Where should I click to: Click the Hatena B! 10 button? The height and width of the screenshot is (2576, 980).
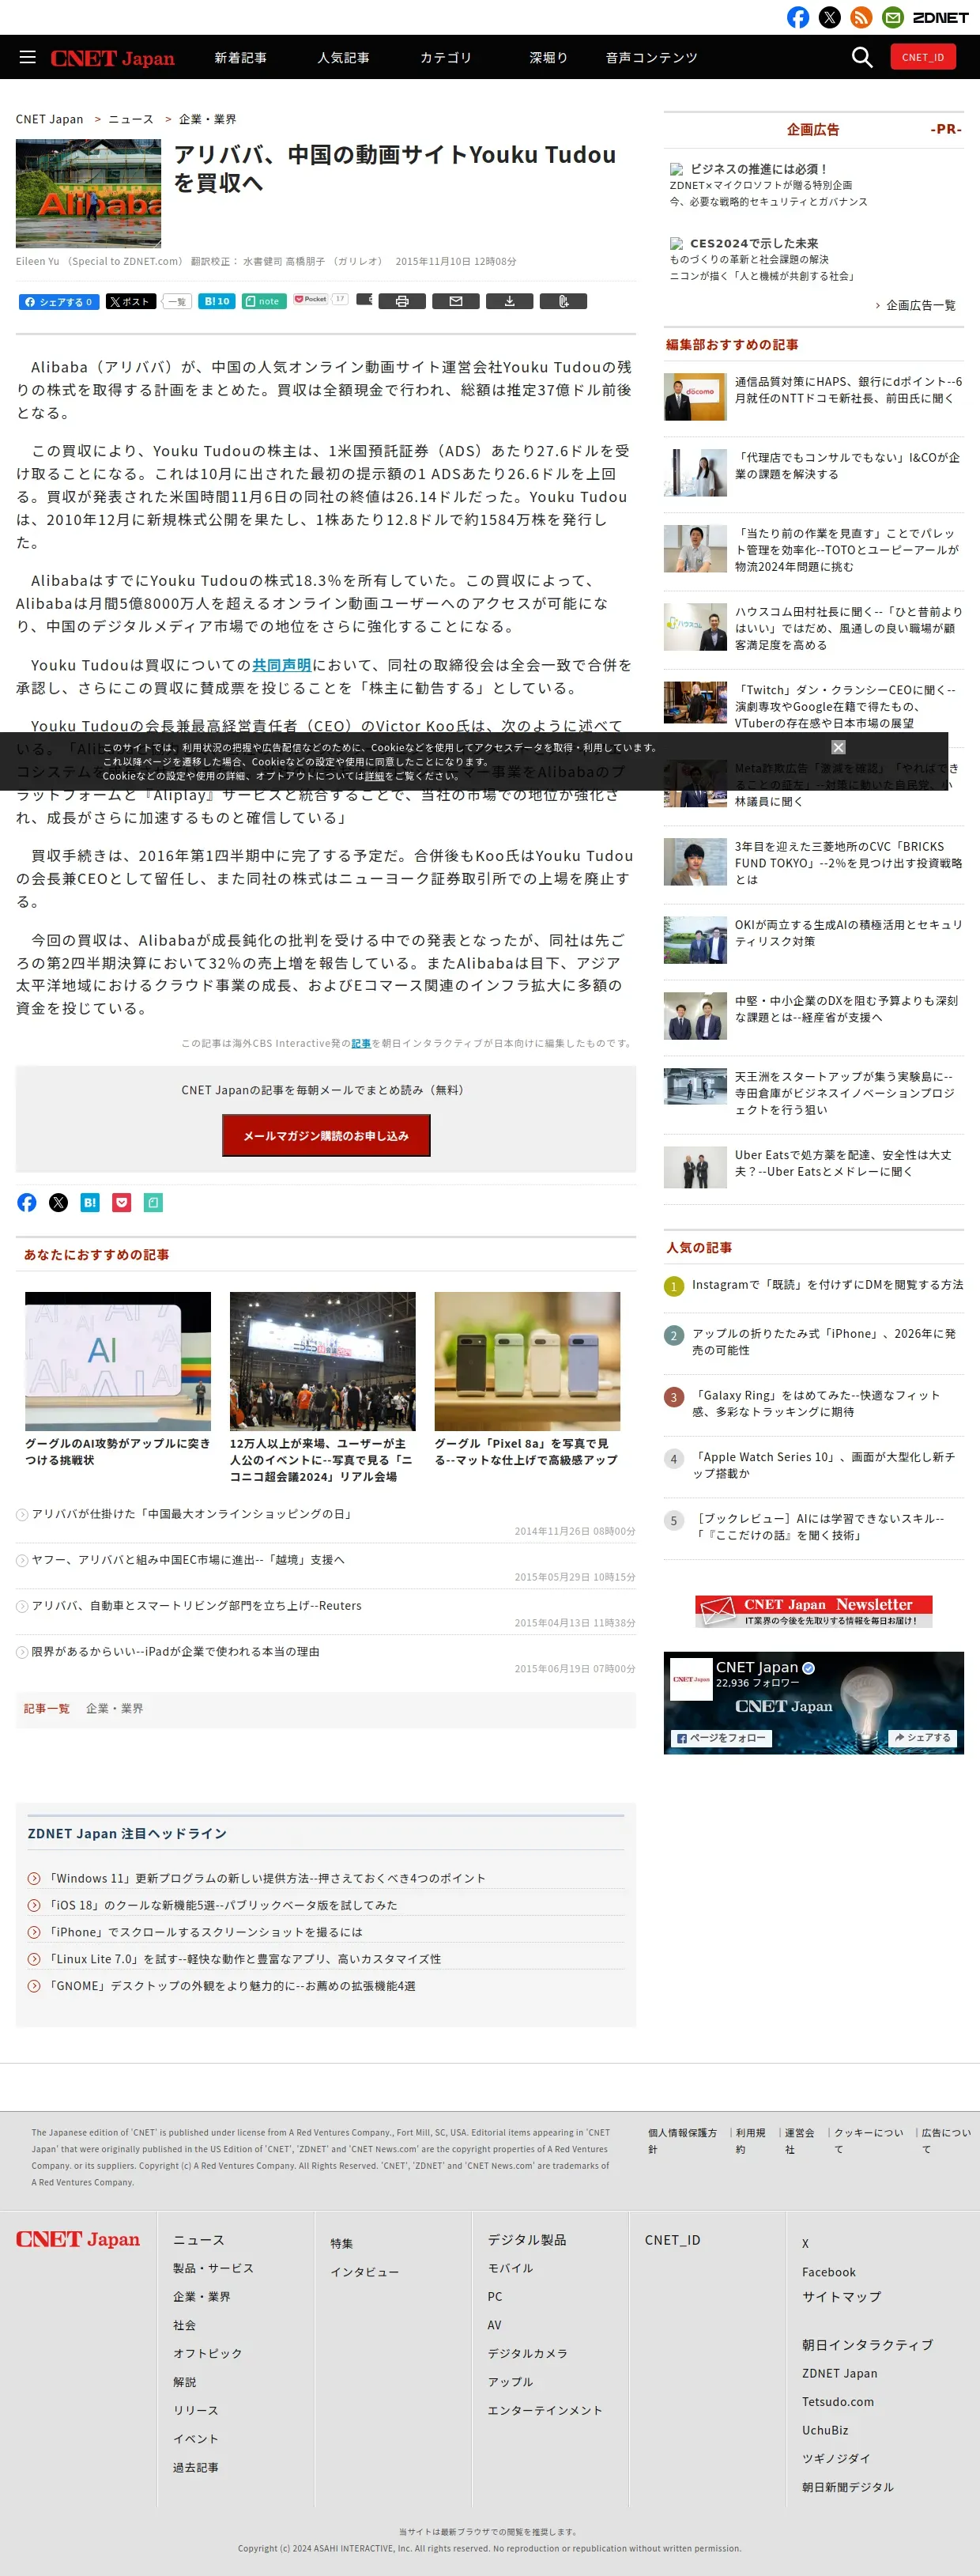point(216,301)
